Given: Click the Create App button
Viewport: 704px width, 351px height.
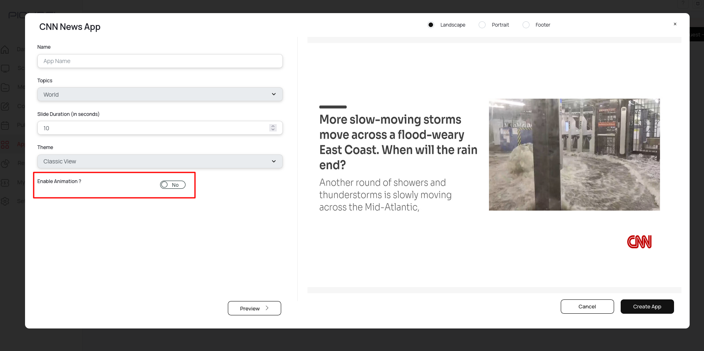Looking at the screenshot, I should coord(647,307).
